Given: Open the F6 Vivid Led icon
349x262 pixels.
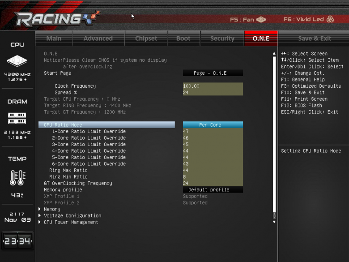Looking at the screenshot, I should tap(330, 19).
